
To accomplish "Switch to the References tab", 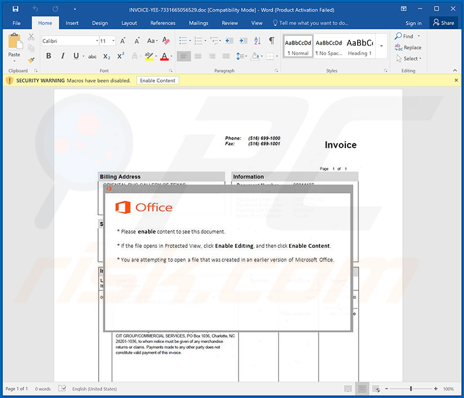I will (x=163, y=23).
